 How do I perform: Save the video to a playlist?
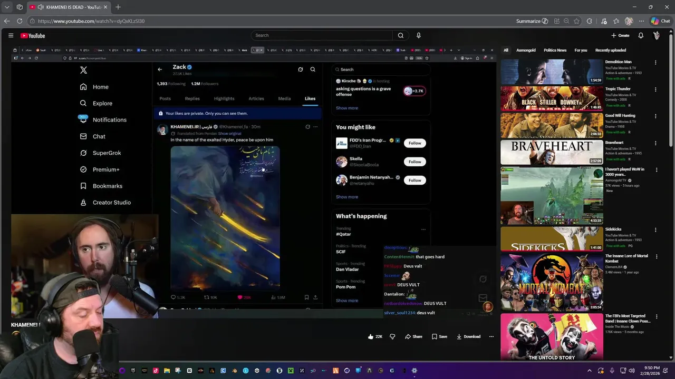coord(439,336)
